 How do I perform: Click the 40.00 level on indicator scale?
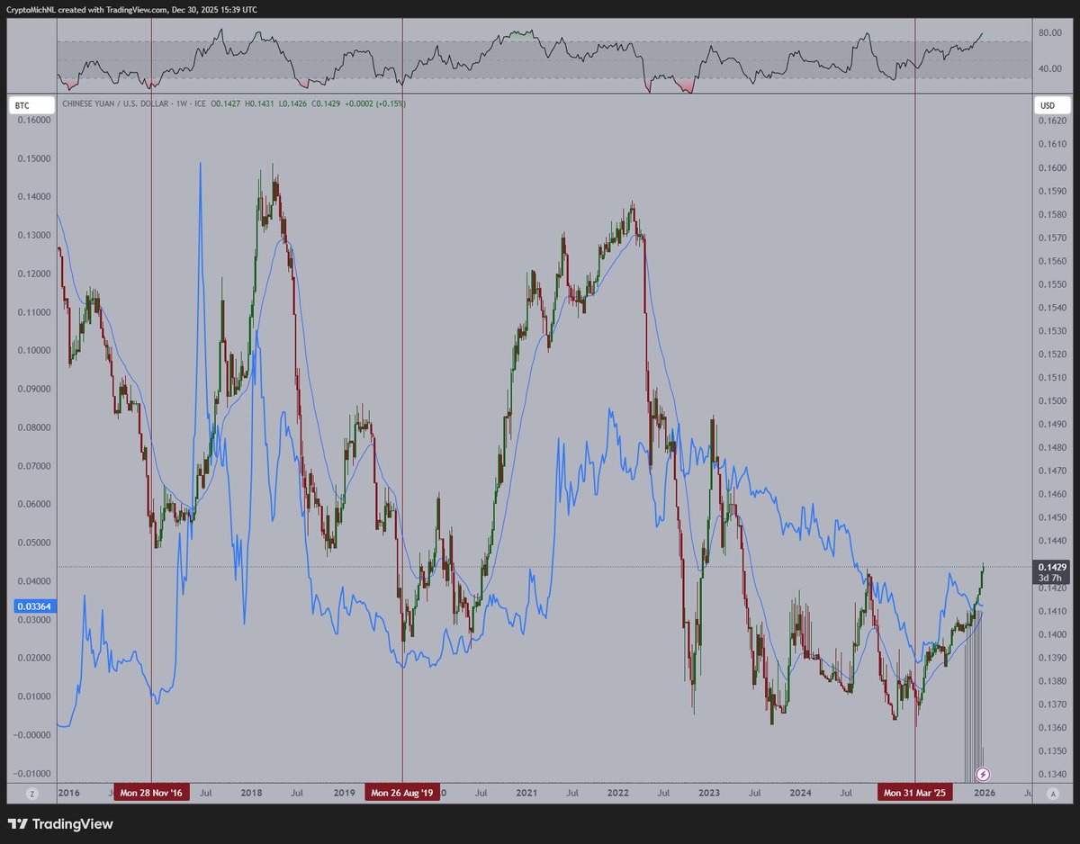click(1051, 69)
